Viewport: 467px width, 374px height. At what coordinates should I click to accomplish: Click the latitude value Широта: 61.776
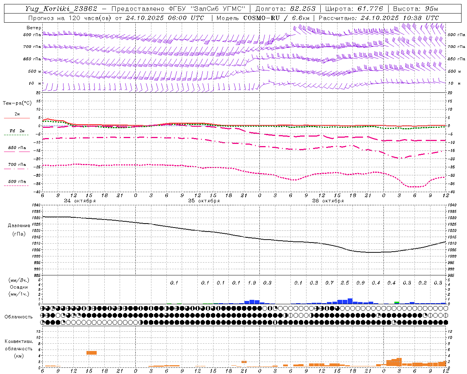click(354, 9)
